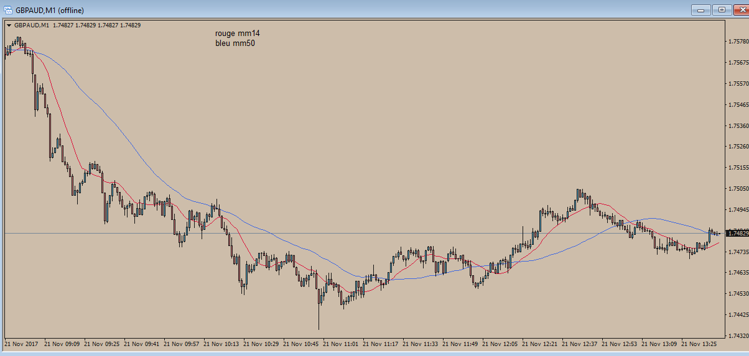Click the '21 Nov 09:09' time label
749x356 pixels.
pos(63,344)
